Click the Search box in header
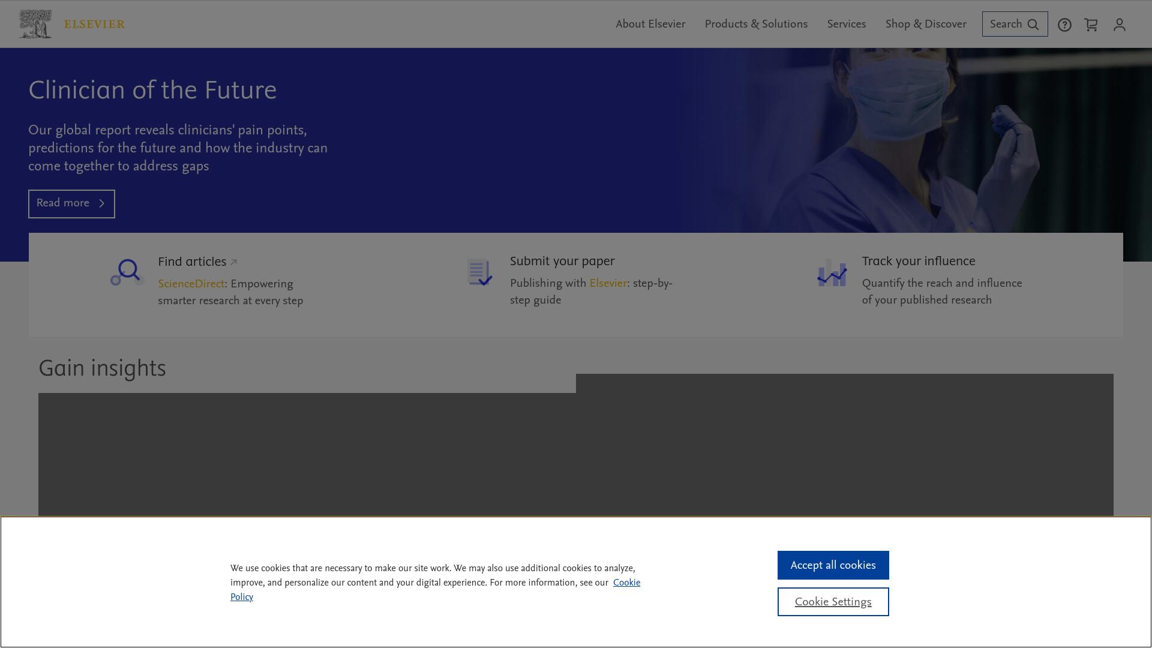 point(1015,24)
